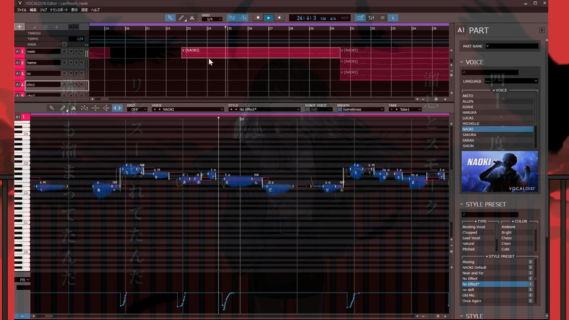
Task: Mute the oc track
Action: click(71, 73)
